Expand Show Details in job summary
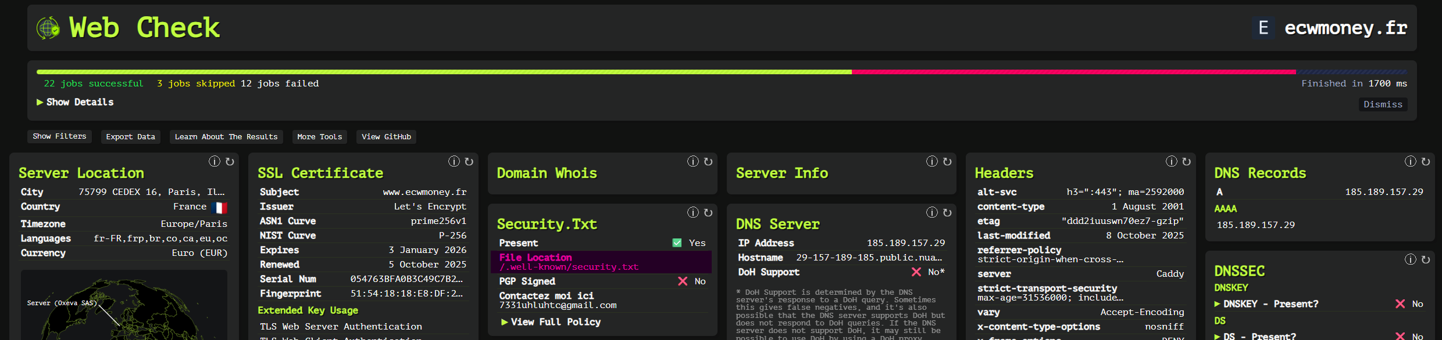 [75, 102]
